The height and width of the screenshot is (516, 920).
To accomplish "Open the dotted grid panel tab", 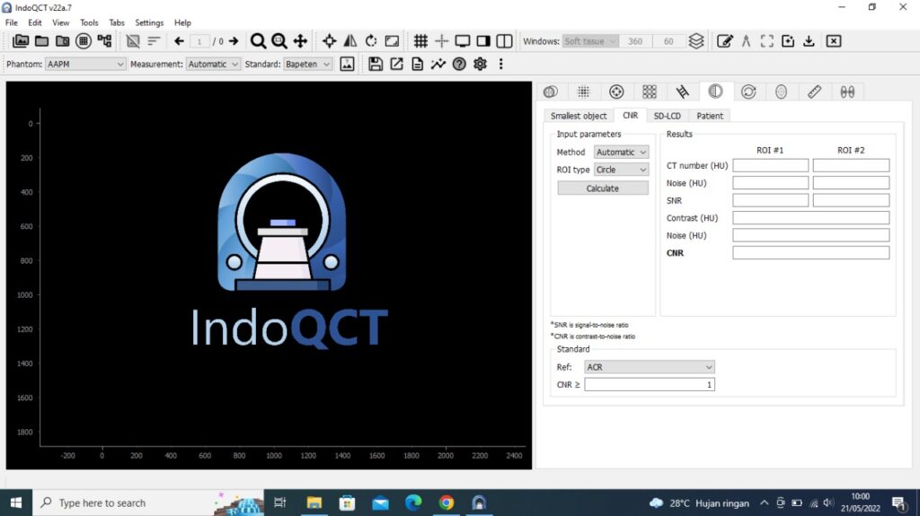I will (x=583, y=92).
